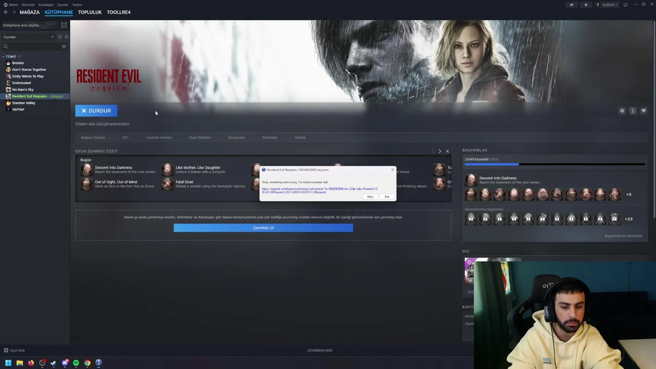Open Discord from taskbar
This screenshot has height=369, width=656.
65,363
